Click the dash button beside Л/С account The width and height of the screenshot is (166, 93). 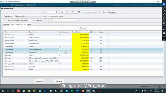tap(31, 20)
